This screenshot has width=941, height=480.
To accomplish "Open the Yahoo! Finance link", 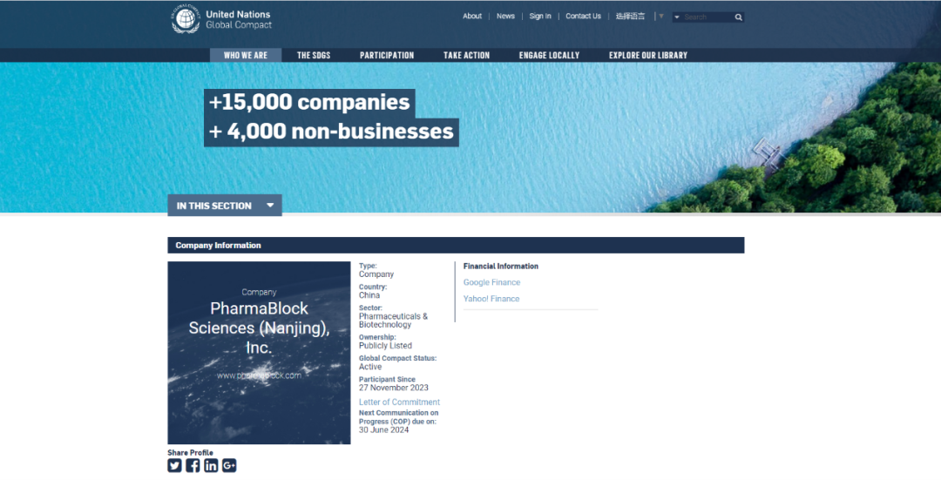I will pos(491,299).
